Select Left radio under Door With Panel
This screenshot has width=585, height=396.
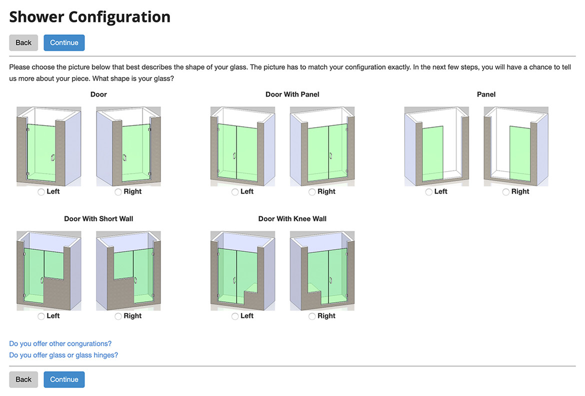[234, 192]
